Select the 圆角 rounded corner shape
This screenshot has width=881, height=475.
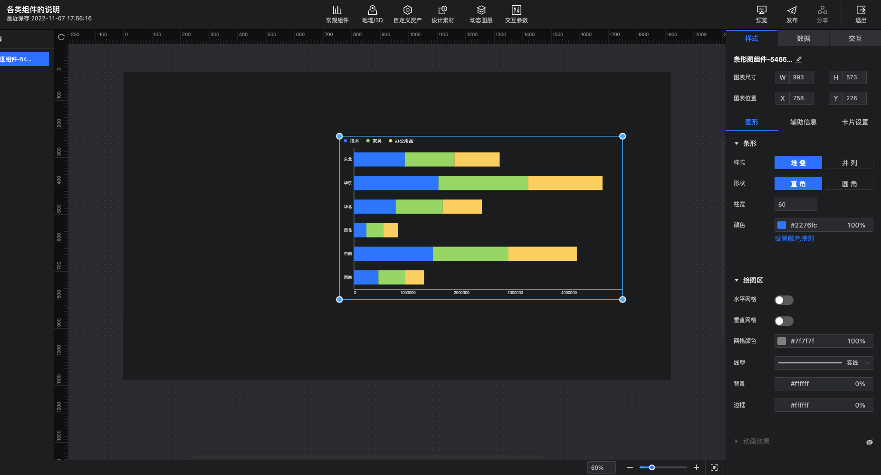pos(850,183)
